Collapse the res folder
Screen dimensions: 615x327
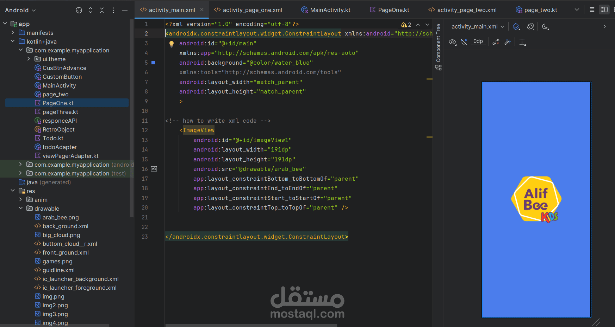click(13, 191)
